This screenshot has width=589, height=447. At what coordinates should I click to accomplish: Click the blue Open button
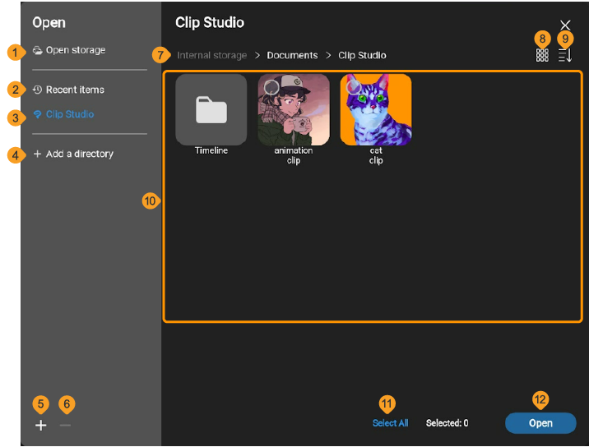coord(540,423)
